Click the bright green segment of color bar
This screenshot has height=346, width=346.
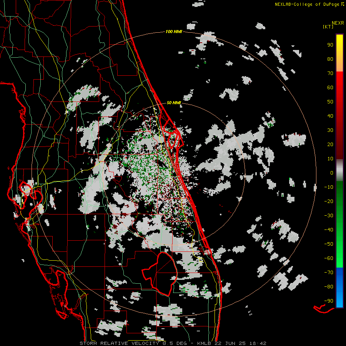click(339, 254)
